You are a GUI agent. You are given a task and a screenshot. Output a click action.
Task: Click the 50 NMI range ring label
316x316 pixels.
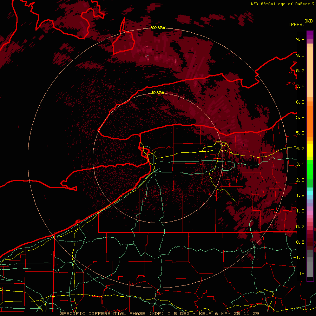tap(158, 93)
